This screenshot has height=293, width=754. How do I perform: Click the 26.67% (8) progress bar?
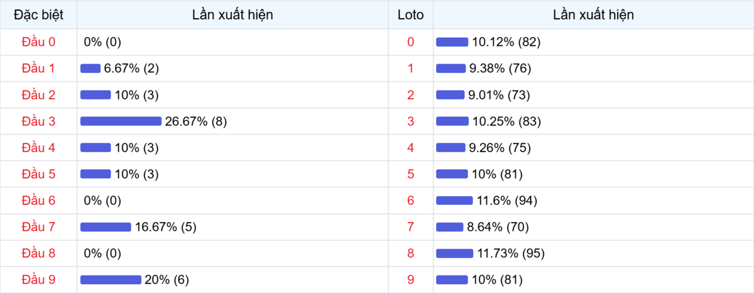tap(121, 121)
